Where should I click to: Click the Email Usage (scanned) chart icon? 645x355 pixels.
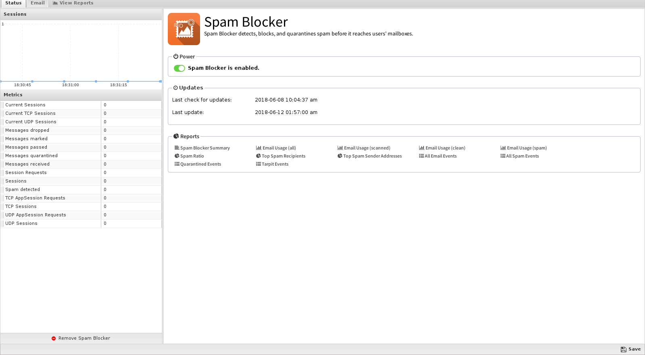340,148
